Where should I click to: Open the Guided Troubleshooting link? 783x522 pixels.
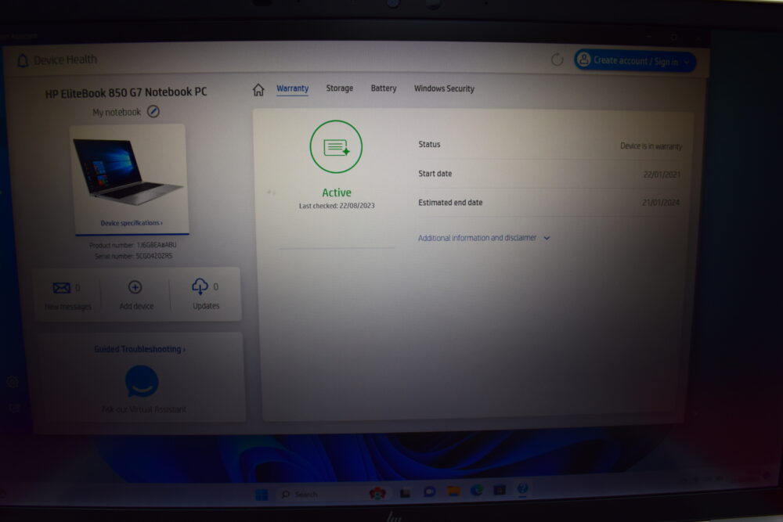(x=140, y=349)
